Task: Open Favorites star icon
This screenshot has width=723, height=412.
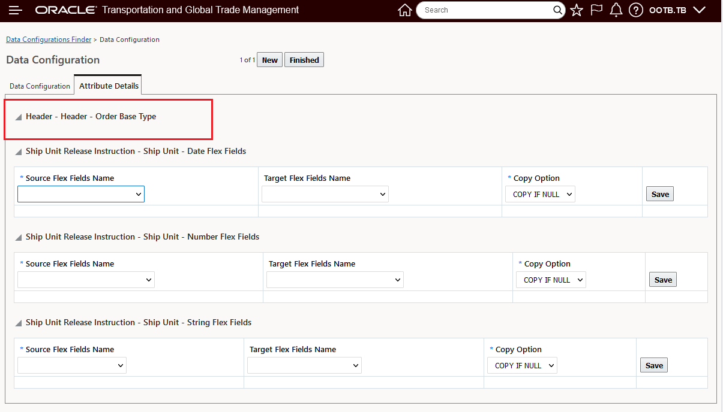Action: [577, 10]
